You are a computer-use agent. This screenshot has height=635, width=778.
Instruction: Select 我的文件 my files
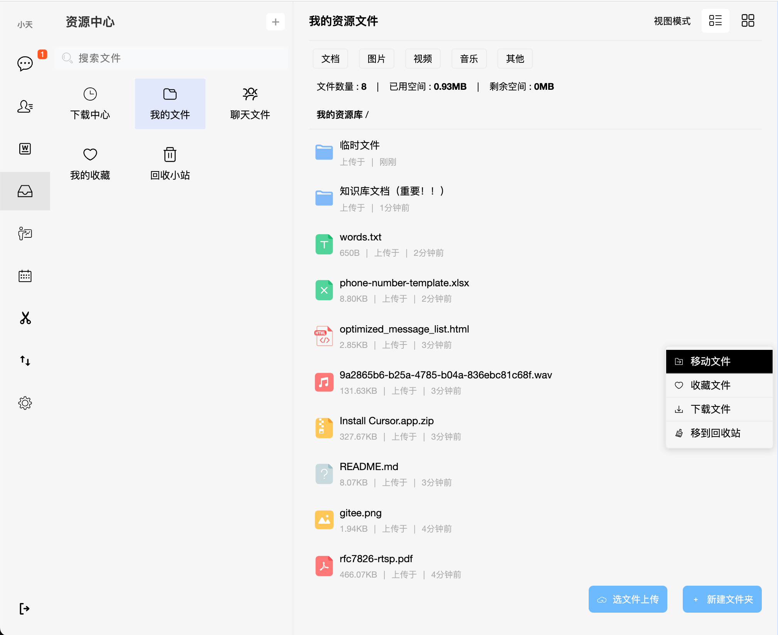point(170,104)
